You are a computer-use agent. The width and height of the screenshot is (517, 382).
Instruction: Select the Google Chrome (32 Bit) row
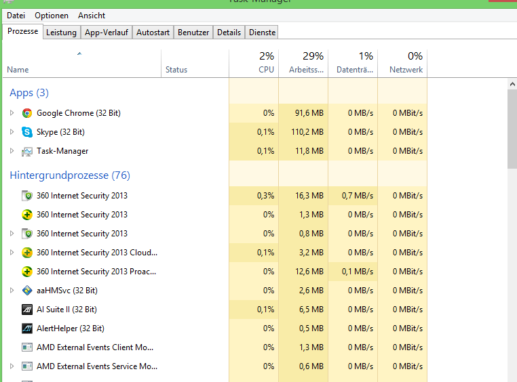pos(215,113)
